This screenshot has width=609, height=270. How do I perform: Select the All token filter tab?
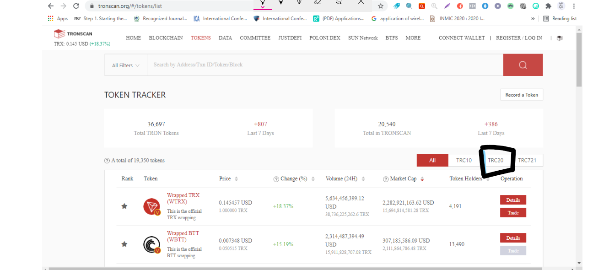[x=432, y=160]
